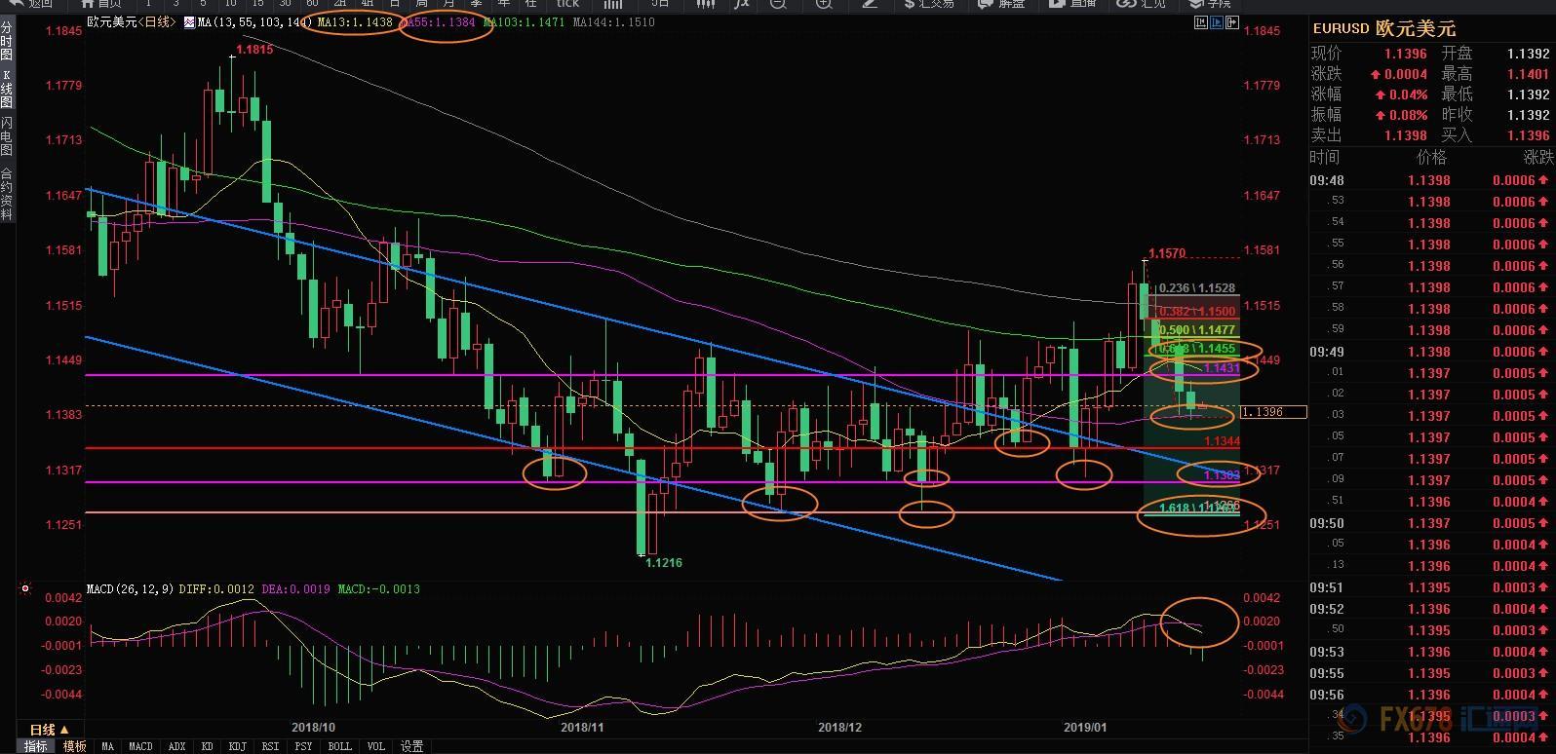Open the 直播 live broadcast icon
The image size is (1556, 754).
click(1072, 4)
